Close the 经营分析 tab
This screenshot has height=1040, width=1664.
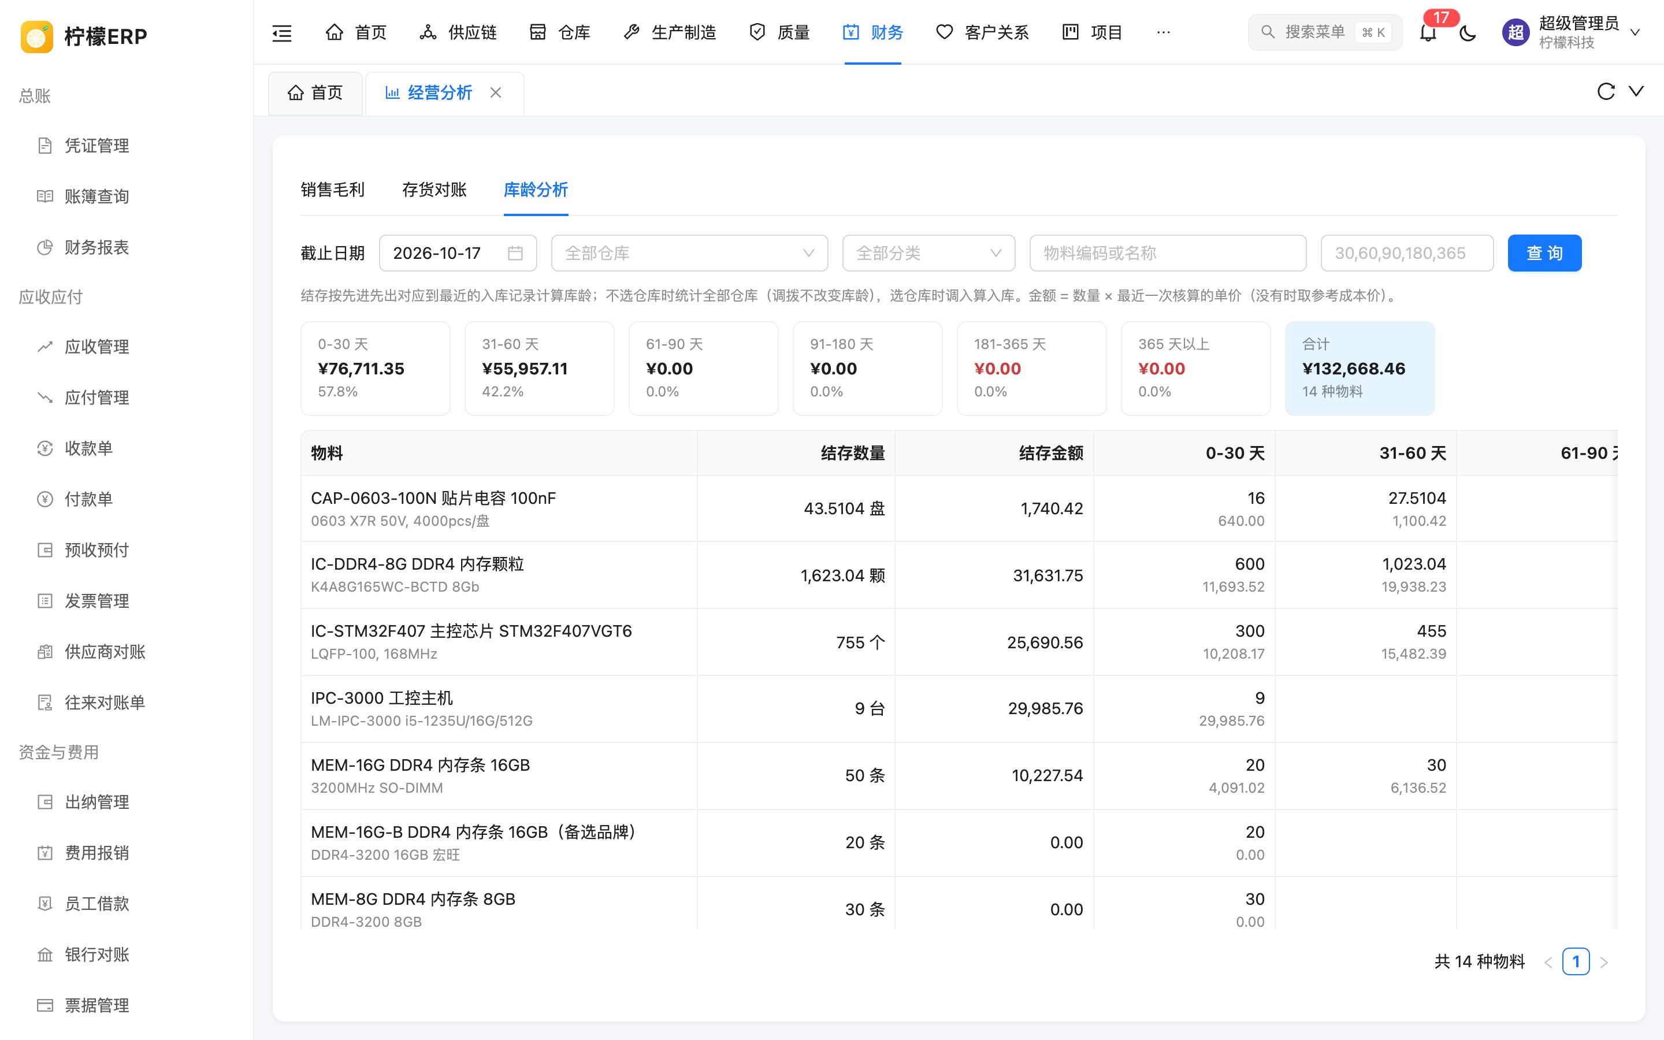pos(496,92)
